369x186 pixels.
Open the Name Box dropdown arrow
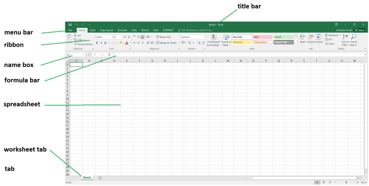click(x=84, y=55)
